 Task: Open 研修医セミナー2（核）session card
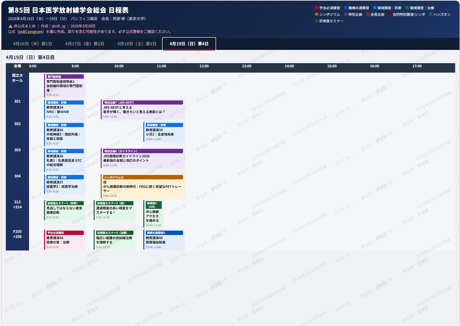click(x=114, y=210)
